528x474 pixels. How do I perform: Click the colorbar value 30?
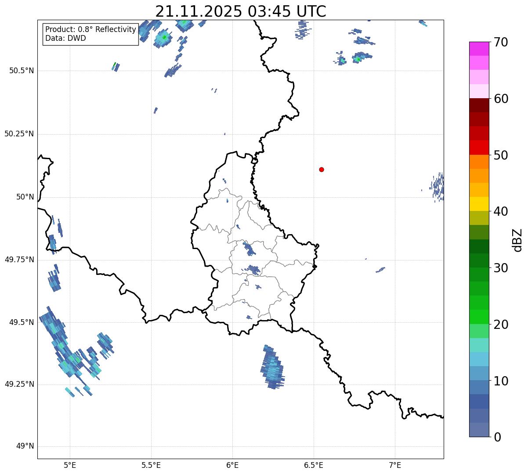click(501, 268)
